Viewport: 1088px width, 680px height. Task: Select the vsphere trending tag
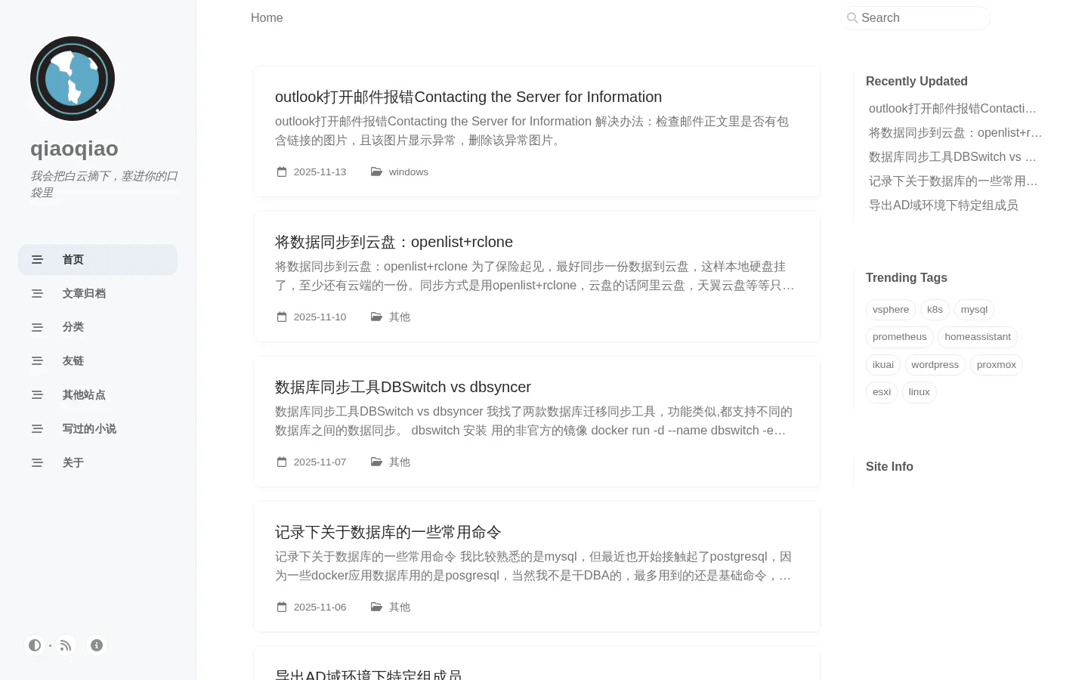891,310
